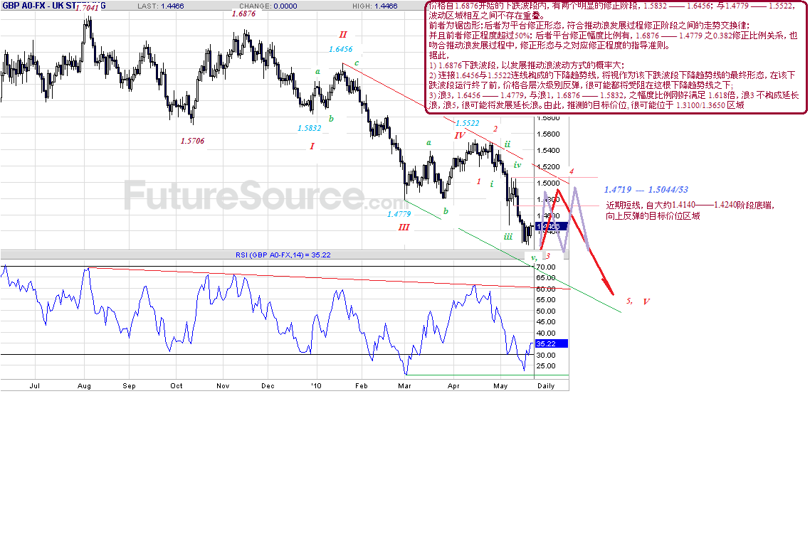Select the red wave V label
810x534 pixels.
646,301
